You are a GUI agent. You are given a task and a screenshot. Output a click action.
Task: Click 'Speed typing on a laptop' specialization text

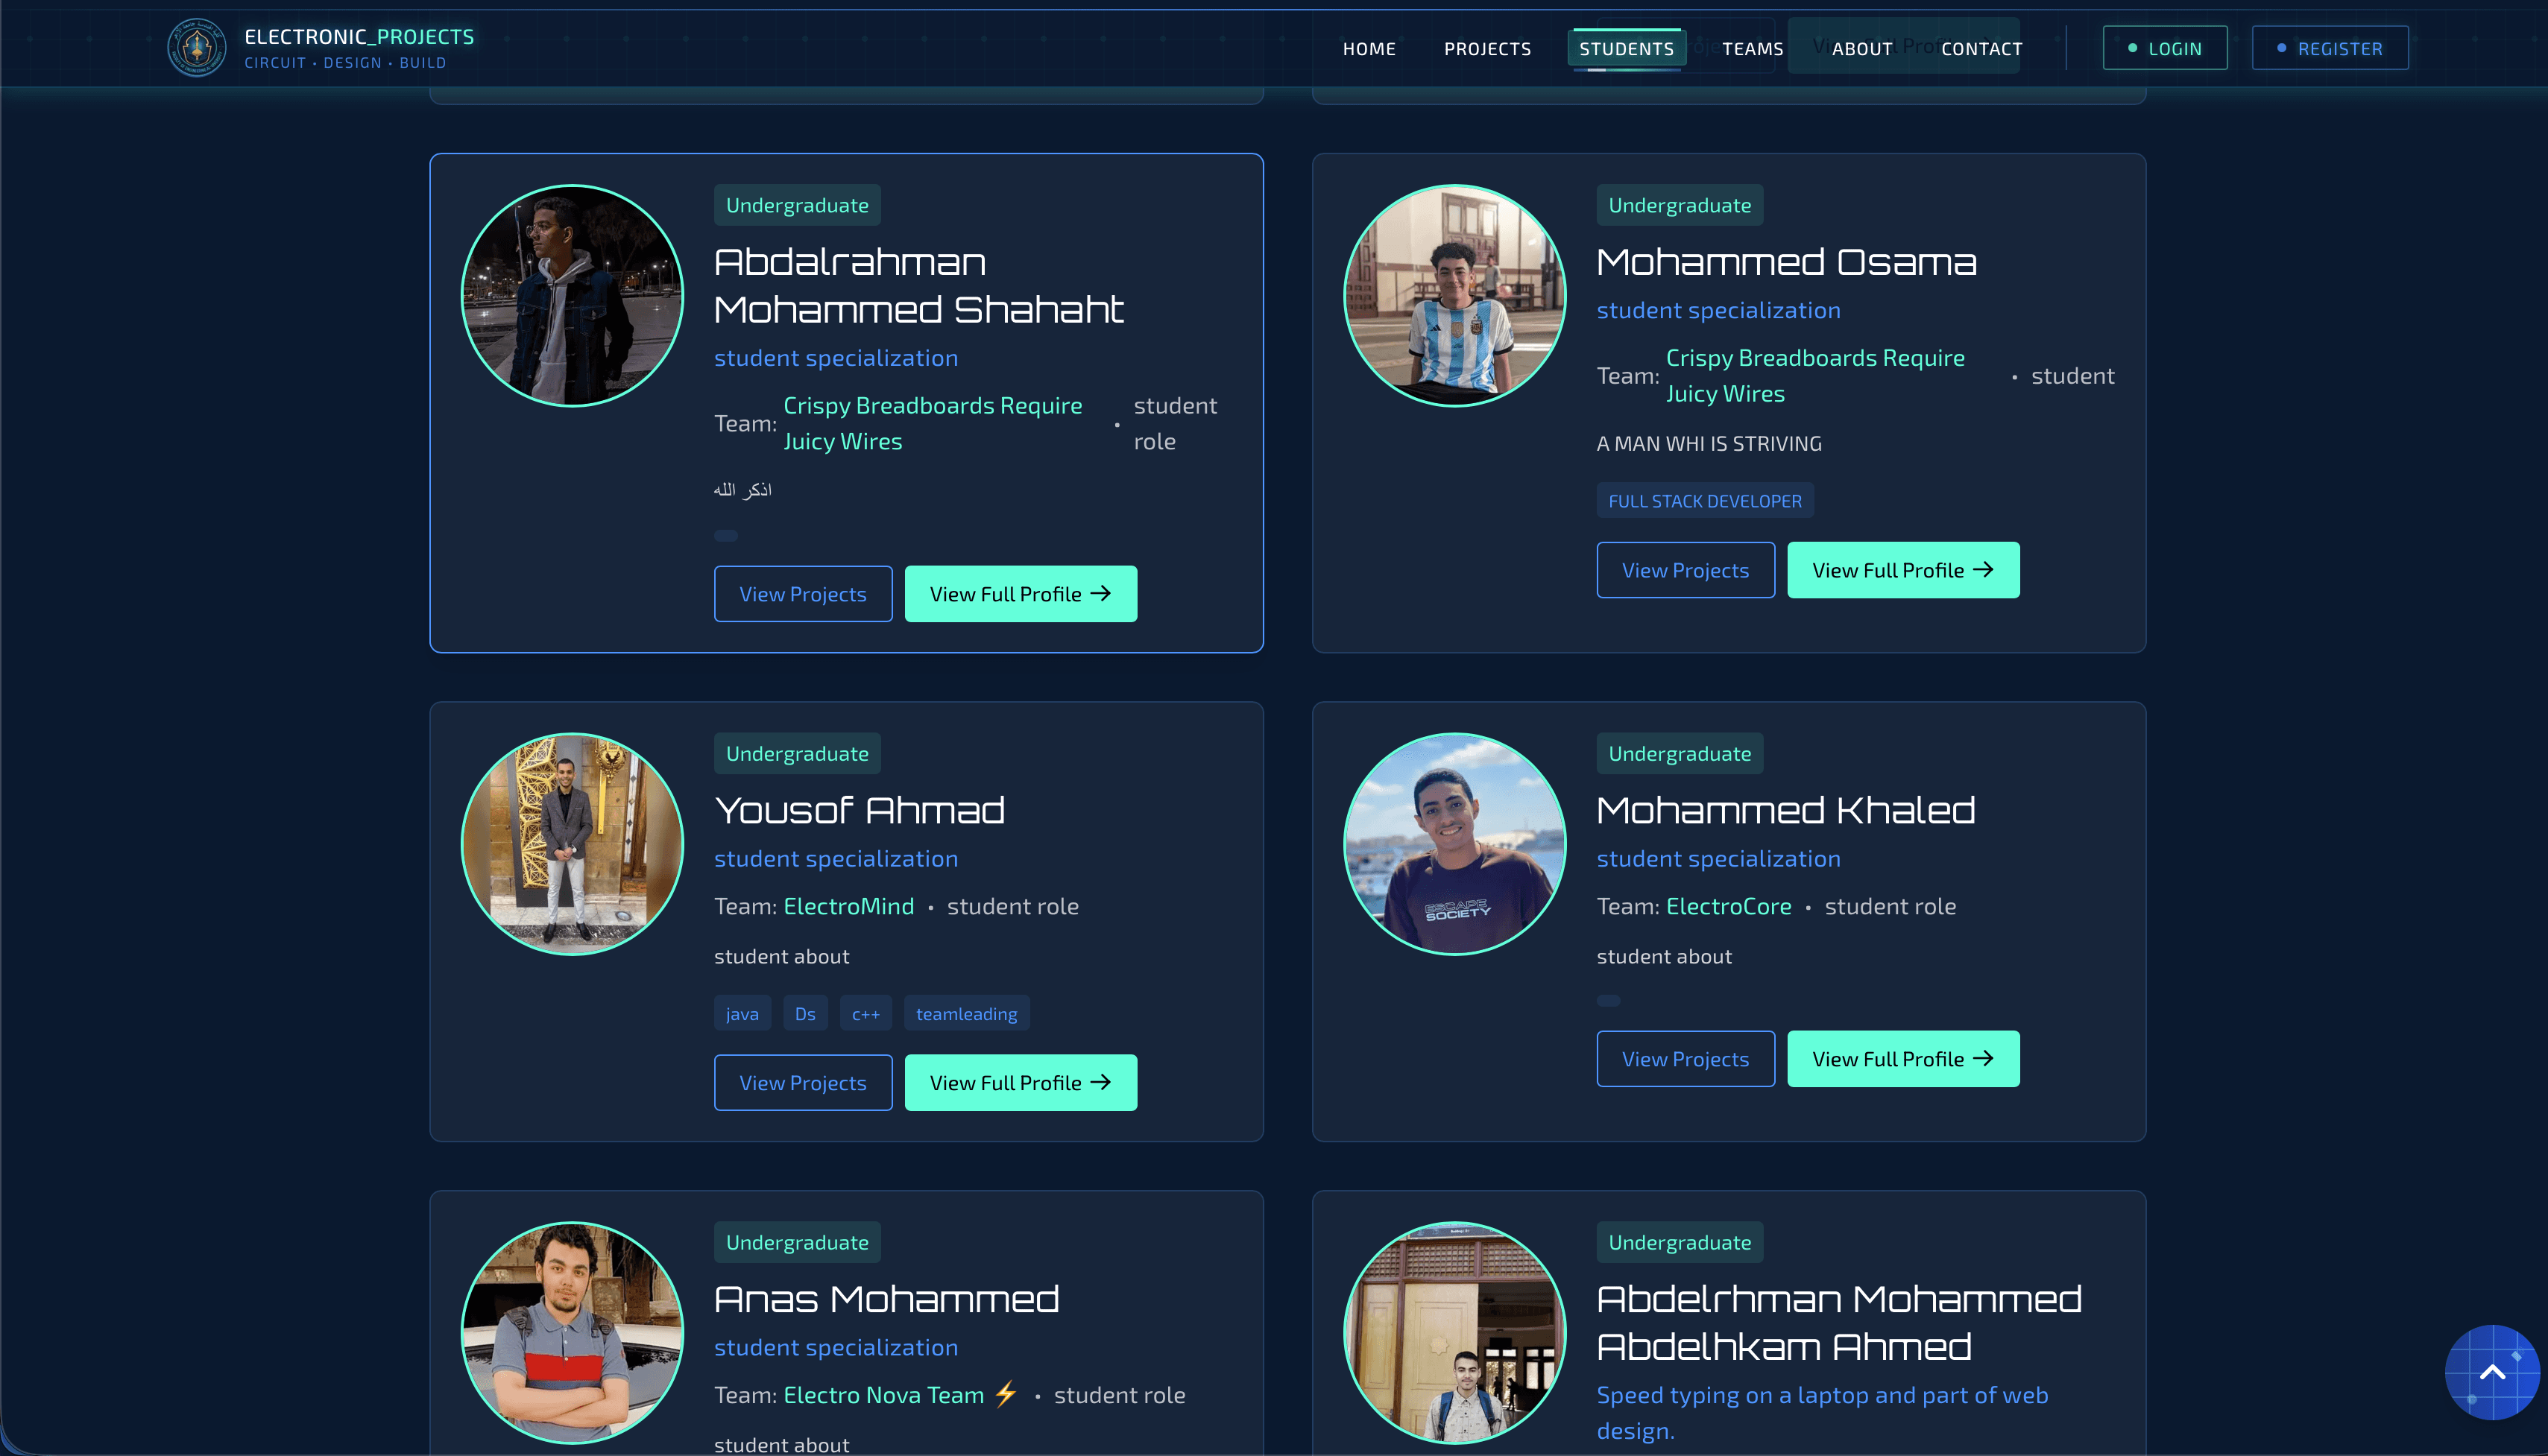(x=1822, y=1413)
